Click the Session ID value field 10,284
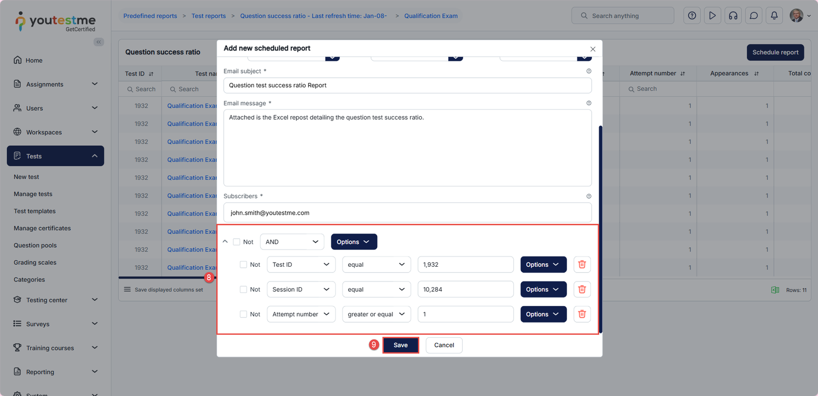818x396 pixels. (x=466, y=289)
